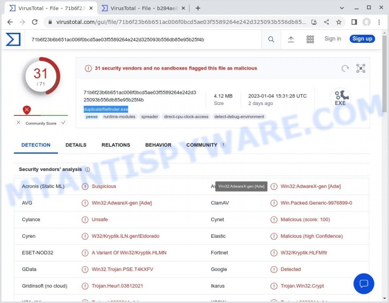
Task: Click the detect-debug-environment tag
Action: tap(239, 117)
